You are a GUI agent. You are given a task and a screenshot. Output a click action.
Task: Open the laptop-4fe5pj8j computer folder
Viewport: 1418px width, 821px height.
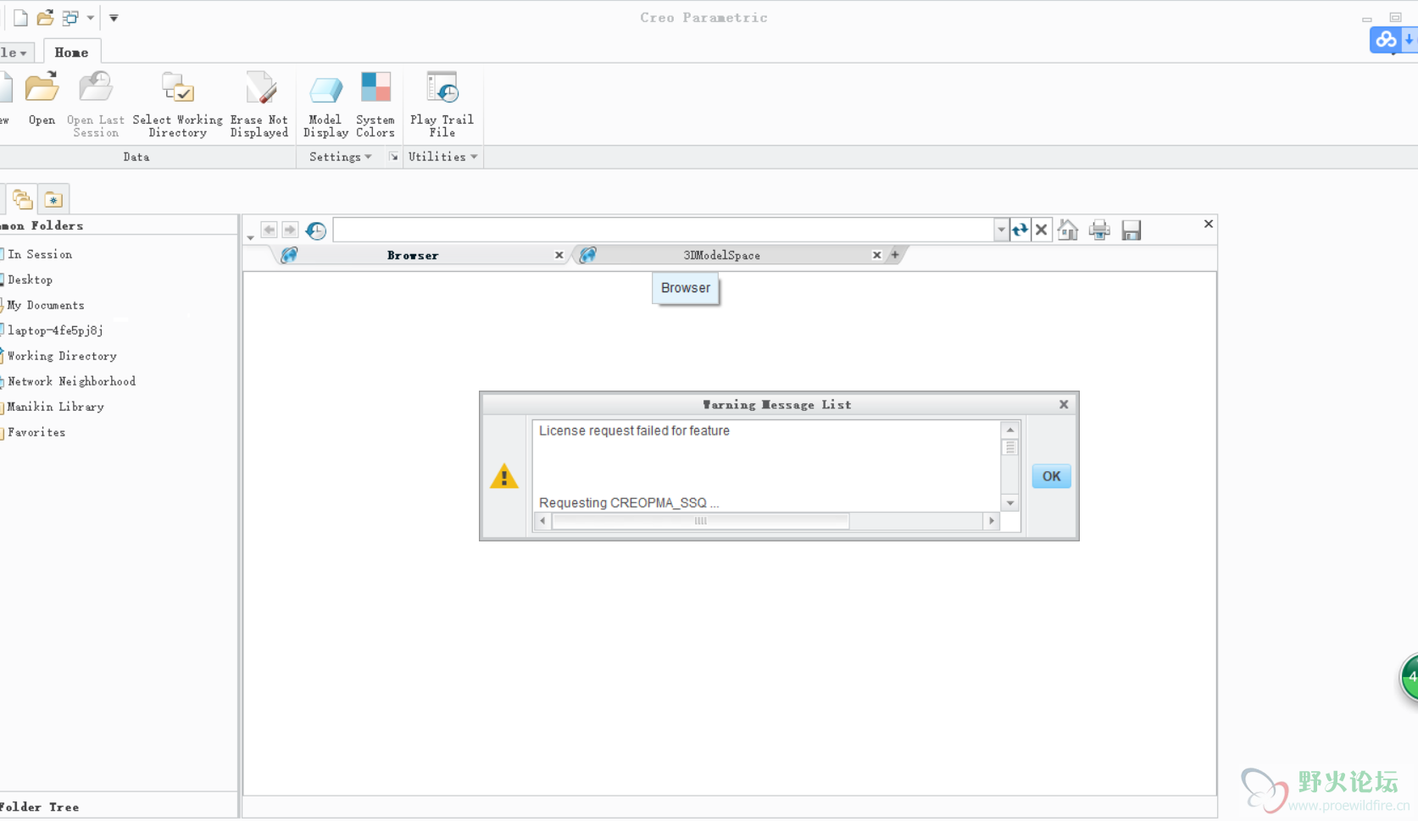coord(55,330)
